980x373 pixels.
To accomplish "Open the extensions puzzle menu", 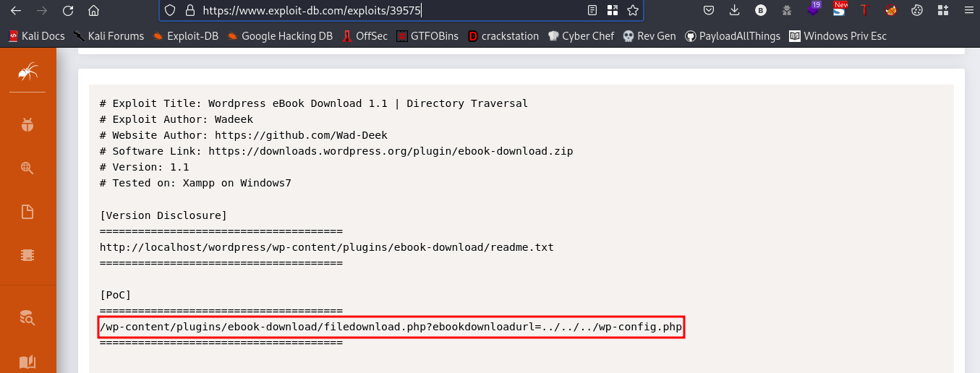I will point(942,10).
